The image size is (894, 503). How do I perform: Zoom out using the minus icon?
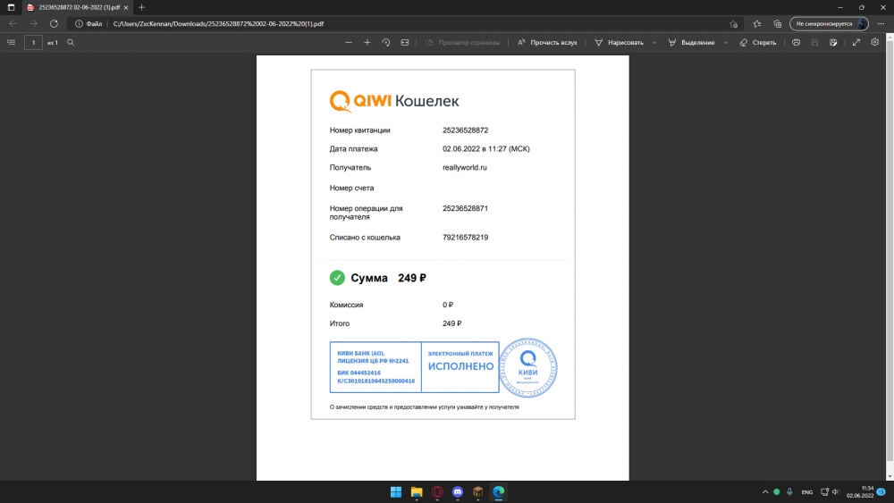[349, 42]
